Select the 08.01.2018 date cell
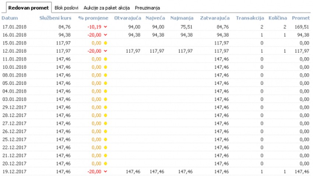Screen dimensions: 313x176 pyautogui.click(x=14, y=75)
